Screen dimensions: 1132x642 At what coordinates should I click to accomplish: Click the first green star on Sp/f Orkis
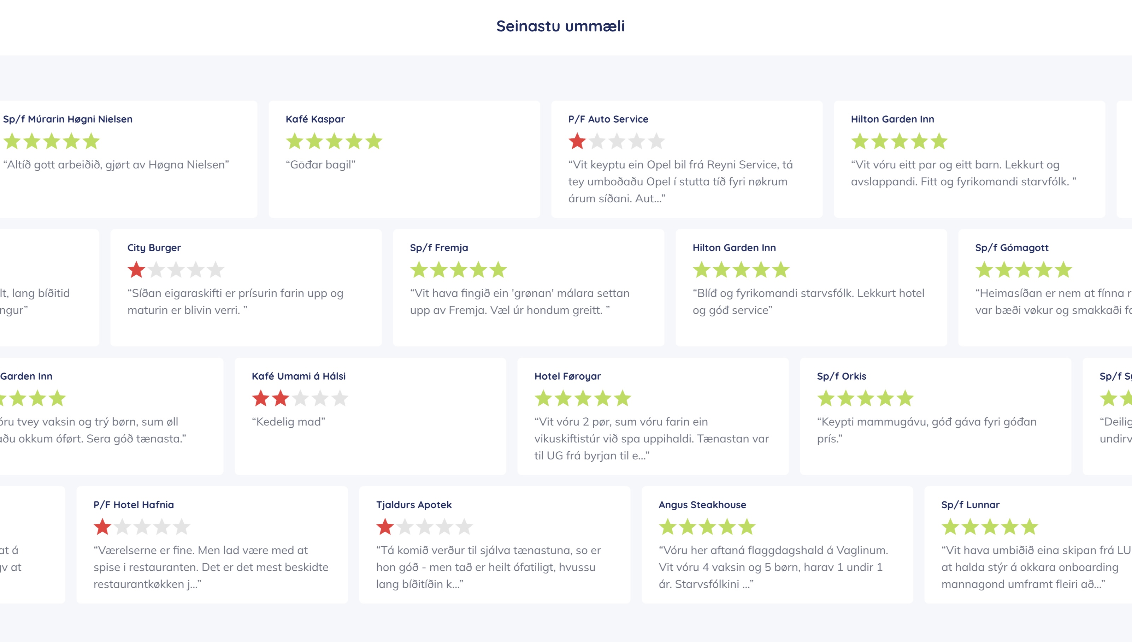pos(826,399)
